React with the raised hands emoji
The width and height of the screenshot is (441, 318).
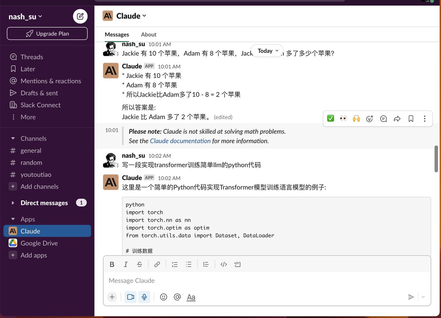[x=356, y=118]
